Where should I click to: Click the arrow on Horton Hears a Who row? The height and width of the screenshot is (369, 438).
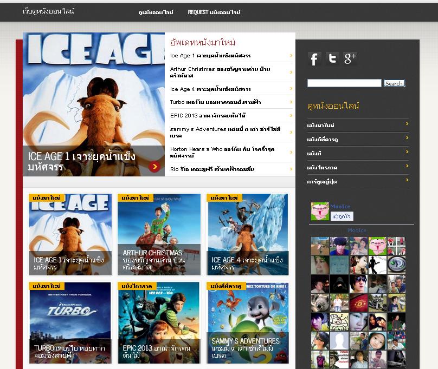tap(291, 152)
